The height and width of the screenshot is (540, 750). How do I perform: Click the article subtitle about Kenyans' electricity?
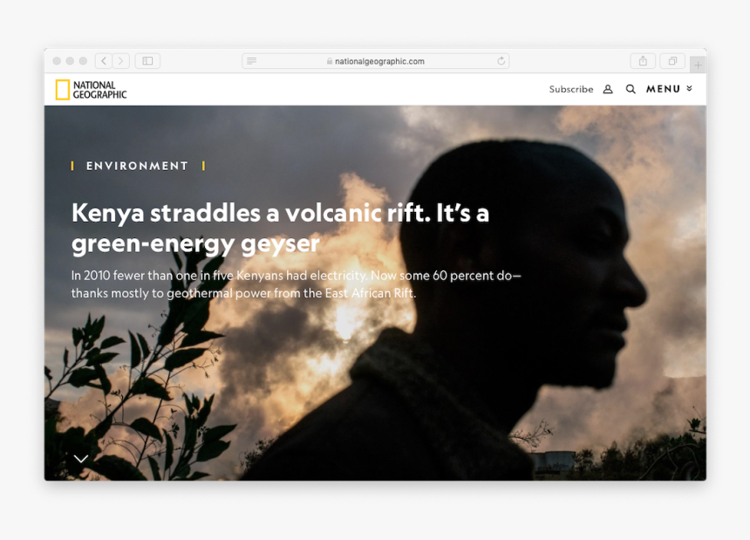tap(297, 284)
